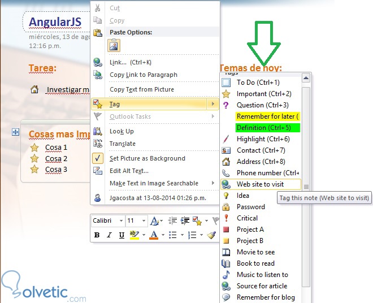This screenshot has height=303, width=373.
Task: Click the Remember for blog speech bubble icon
Action: pos(226,297)
